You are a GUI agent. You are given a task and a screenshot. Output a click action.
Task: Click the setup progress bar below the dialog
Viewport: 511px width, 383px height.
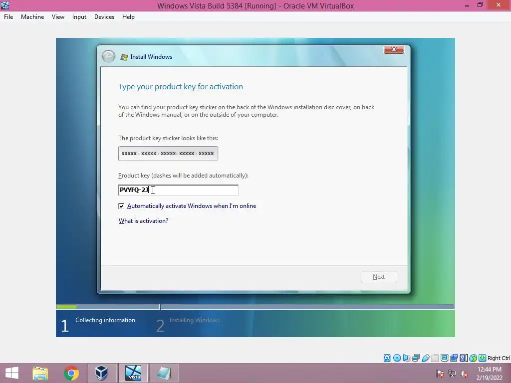tap(255, 307)
